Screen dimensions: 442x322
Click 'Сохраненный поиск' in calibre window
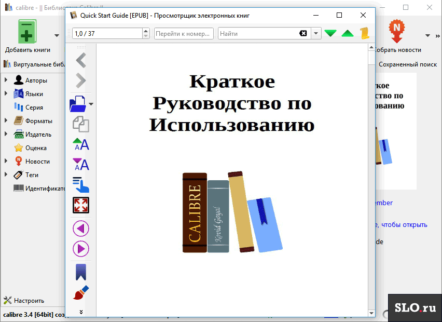click(408, 64)
